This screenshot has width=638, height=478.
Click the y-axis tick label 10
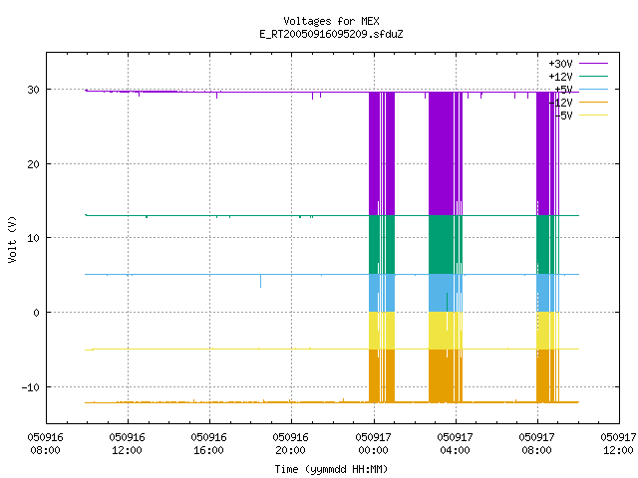pyautogui.click(x=33, y=238)
